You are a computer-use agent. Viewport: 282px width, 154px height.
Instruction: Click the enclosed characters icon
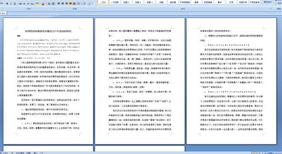coord(53,4)
